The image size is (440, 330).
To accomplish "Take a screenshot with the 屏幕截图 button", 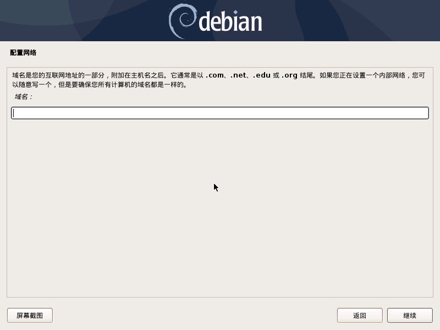I will (x=30, y=315).
